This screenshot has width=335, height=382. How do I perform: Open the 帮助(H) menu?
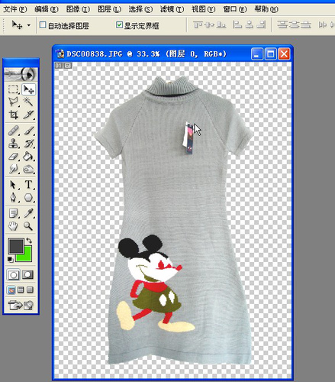pyautogui.click(x=266, y=9)
